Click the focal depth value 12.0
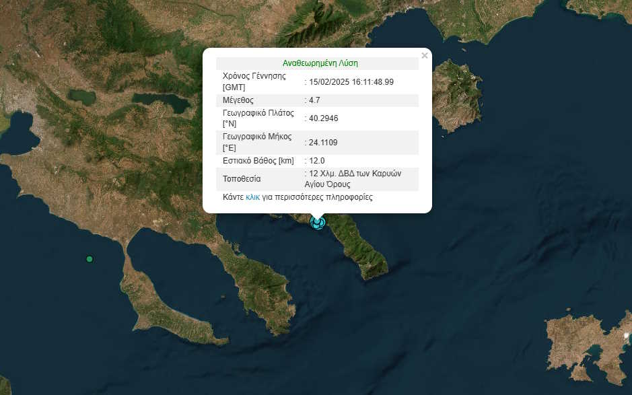This screenshot has width=632, height=395. pyautogui.click(x=316, y=161)
